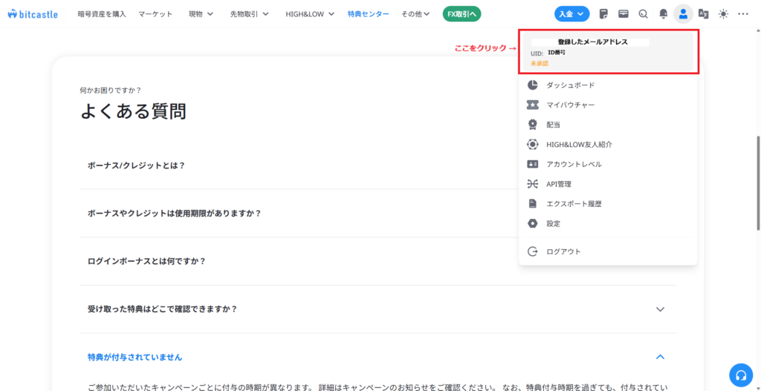The width and height of the screenshot is (761, 391).
Task: Click the search magnifier icon in header
Action: [x=643, y=14]
